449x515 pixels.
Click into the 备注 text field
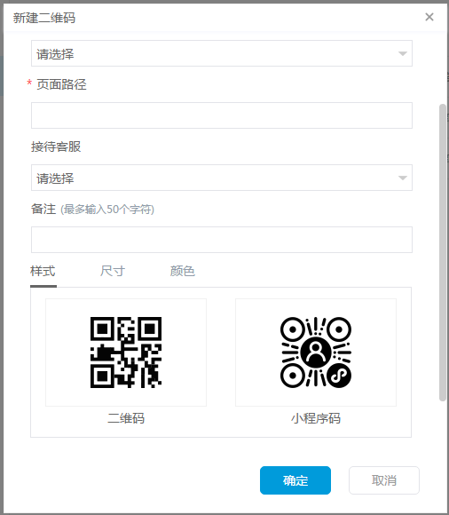(222, 240)
